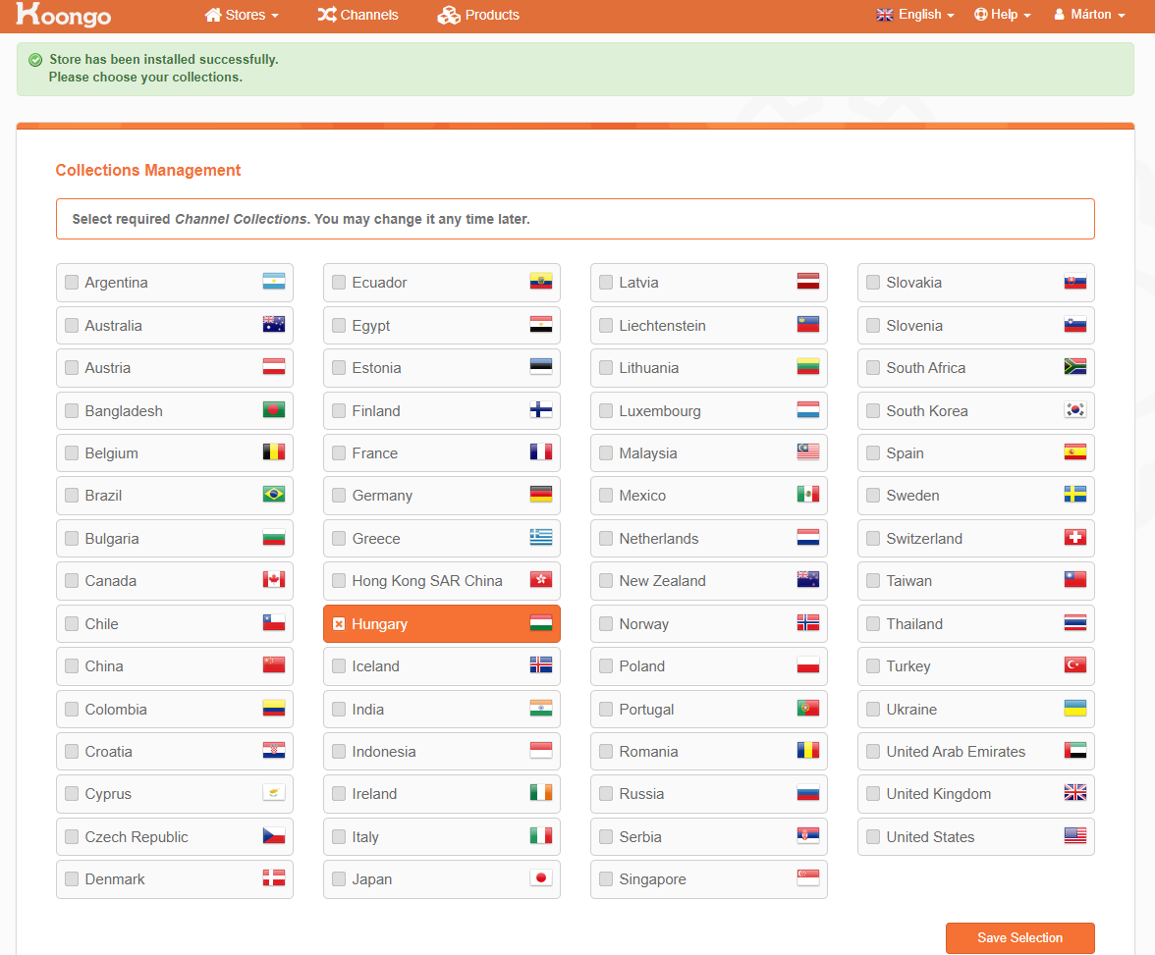Click the Argentina flag icon

pos(274,282)
